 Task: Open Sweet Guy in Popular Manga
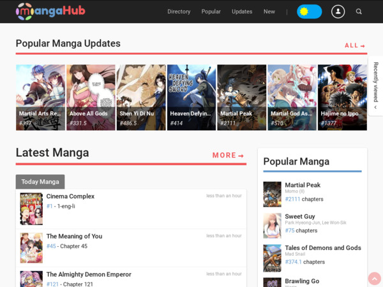tap(300, 216)
